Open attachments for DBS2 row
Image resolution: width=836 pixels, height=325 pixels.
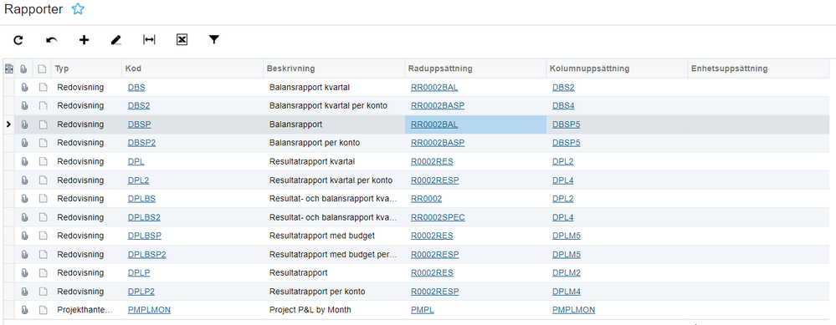pyautogui.click(x=24, y=106)
